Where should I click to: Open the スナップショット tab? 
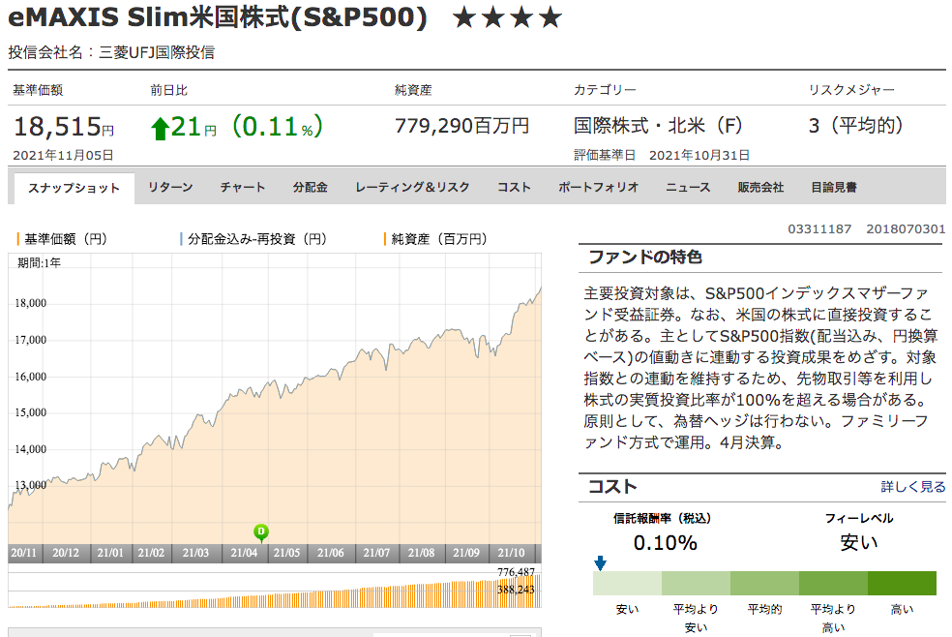(x=74, y=188)
